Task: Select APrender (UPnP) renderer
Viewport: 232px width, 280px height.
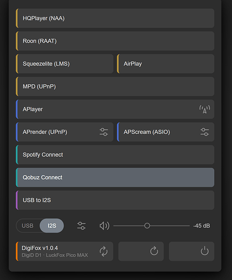Action: [64, 132]
